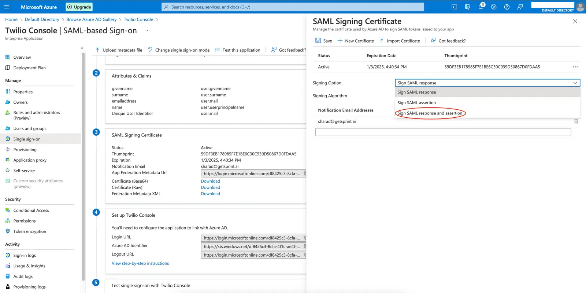Click the left menu vertical scrollbar

click(83, 166)
